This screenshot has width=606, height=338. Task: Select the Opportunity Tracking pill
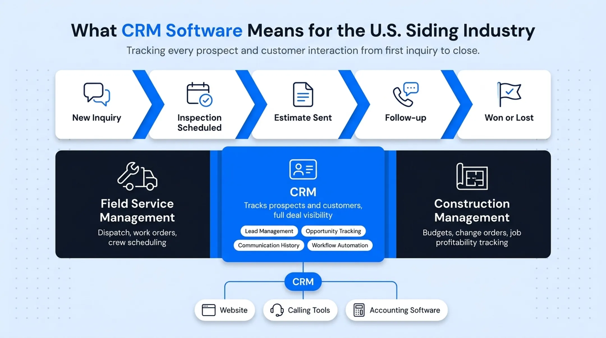pyautogui.click(x=333, y=231)
